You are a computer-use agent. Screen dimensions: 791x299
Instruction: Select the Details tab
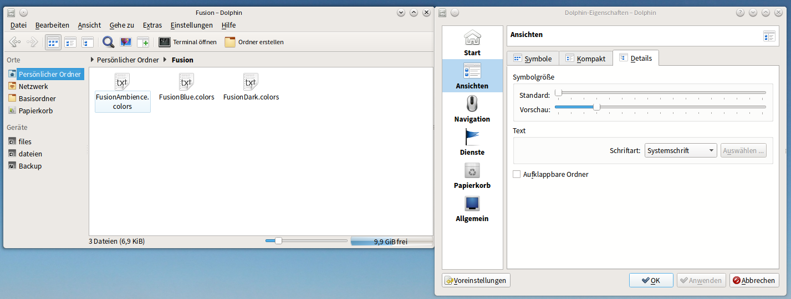click(636, 58)
